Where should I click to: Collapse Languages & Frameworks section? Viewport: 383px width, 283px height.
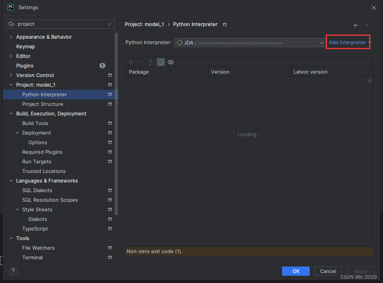pos(11,181)
